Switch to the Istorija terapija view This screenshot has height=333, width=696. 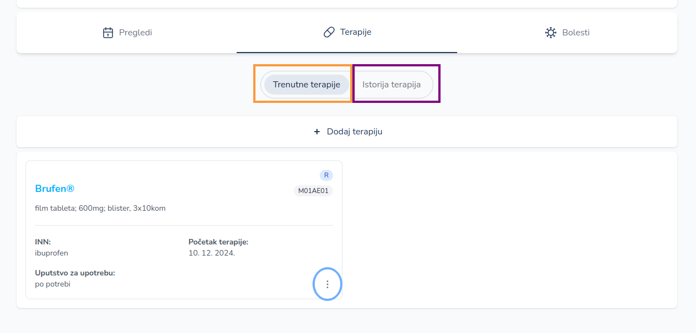tap(391, 85)
